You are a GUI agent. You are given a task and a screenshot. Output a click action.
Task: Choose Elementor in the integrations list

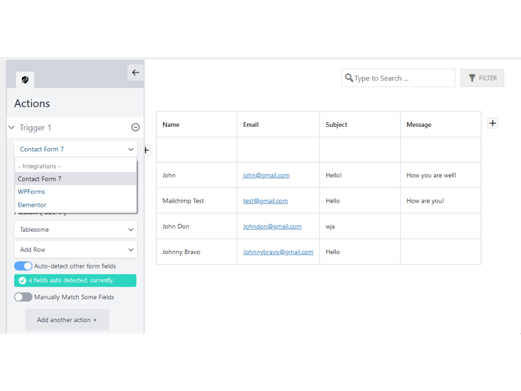[32, 205]
